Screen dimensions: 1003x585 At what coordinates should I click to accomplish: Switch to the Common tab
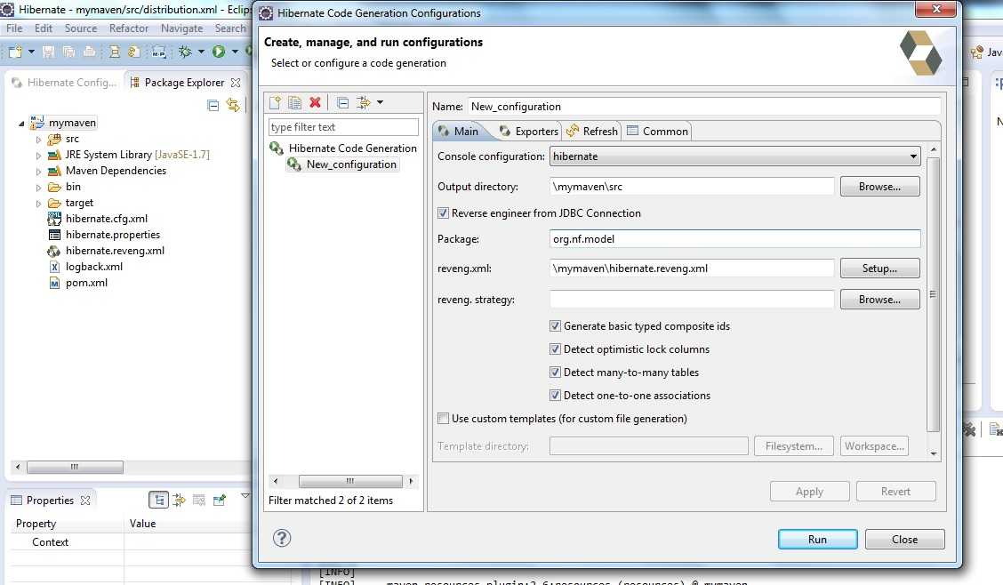(658, 131)
